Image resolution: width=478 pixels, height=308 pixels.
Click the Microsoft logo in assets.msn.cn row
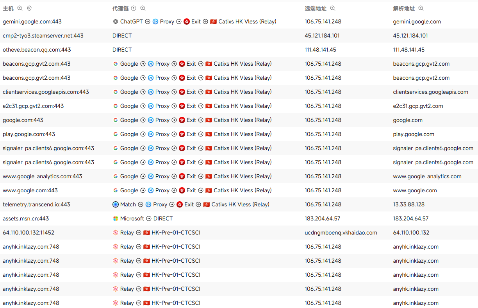point(116,218)
